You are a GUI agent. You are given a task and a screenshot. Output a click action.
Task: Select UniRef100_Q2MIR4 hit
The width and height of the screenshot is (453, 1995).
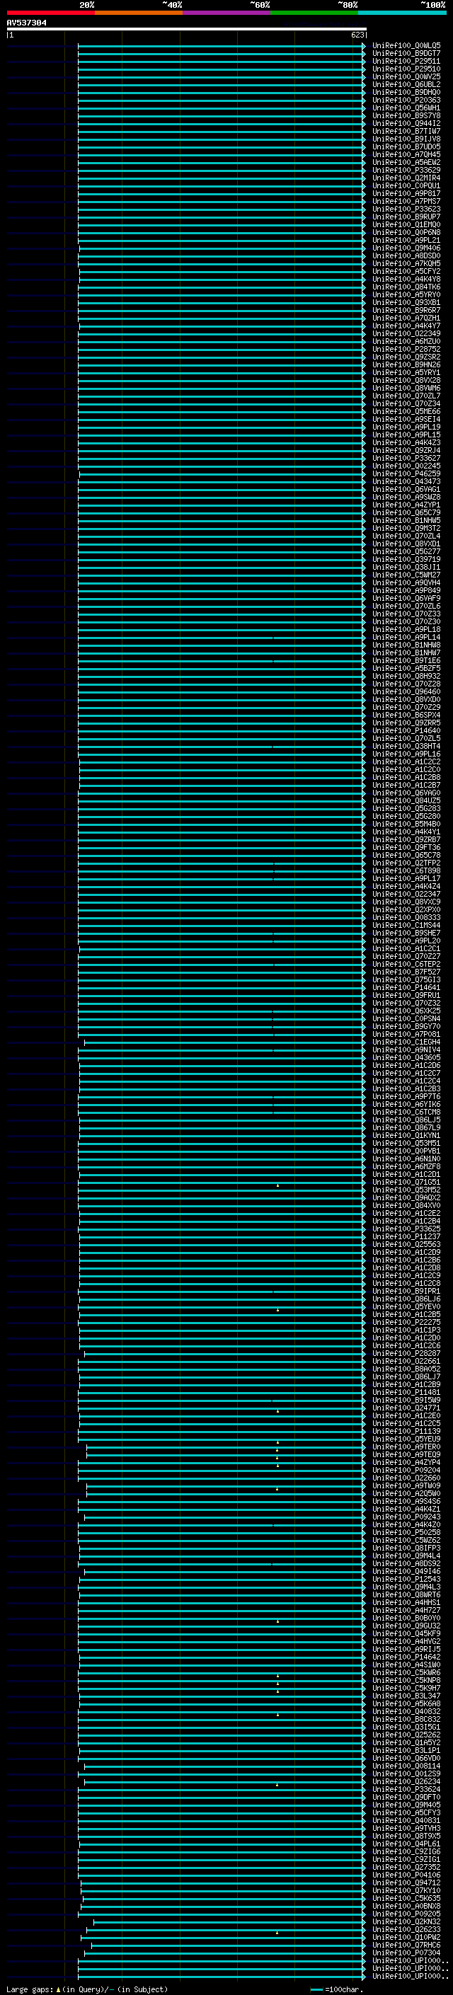click(406, 178)
